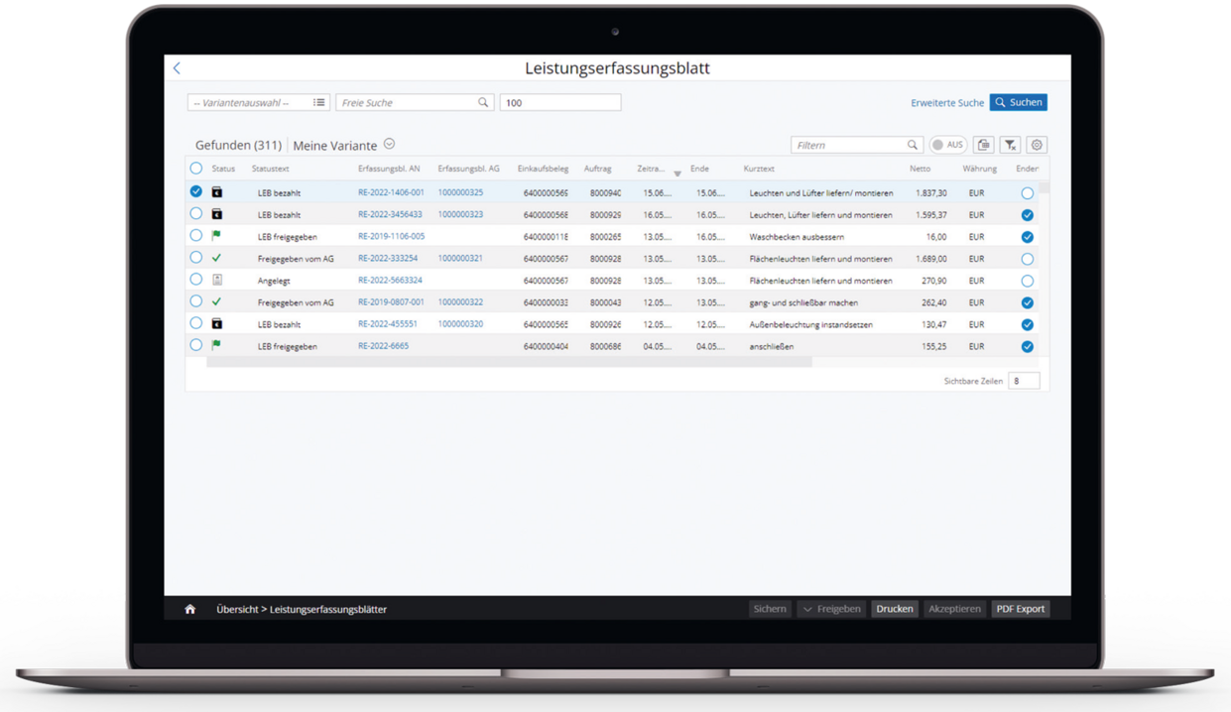Click the Kurztext column header

[759, 169]
